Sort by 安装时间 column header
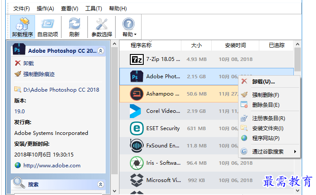This screenshot has height=195, width=316. click(235, 45)
